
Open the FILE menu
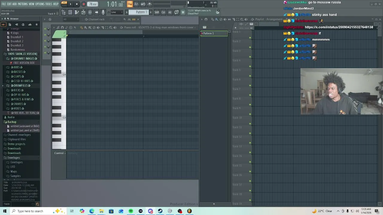click(x=4, y=4)
